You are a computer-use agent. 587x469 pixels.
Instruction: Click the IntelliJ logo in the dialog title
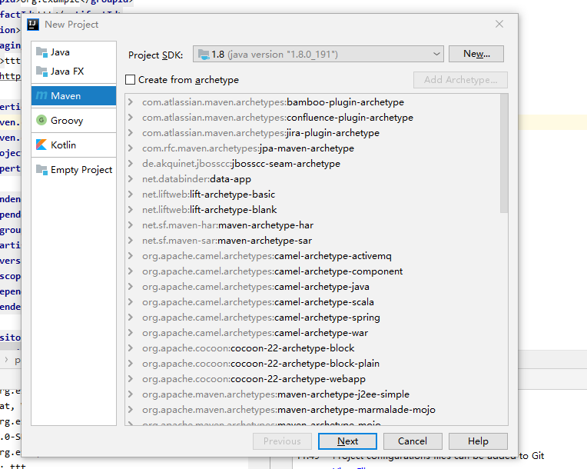(33, 25)
